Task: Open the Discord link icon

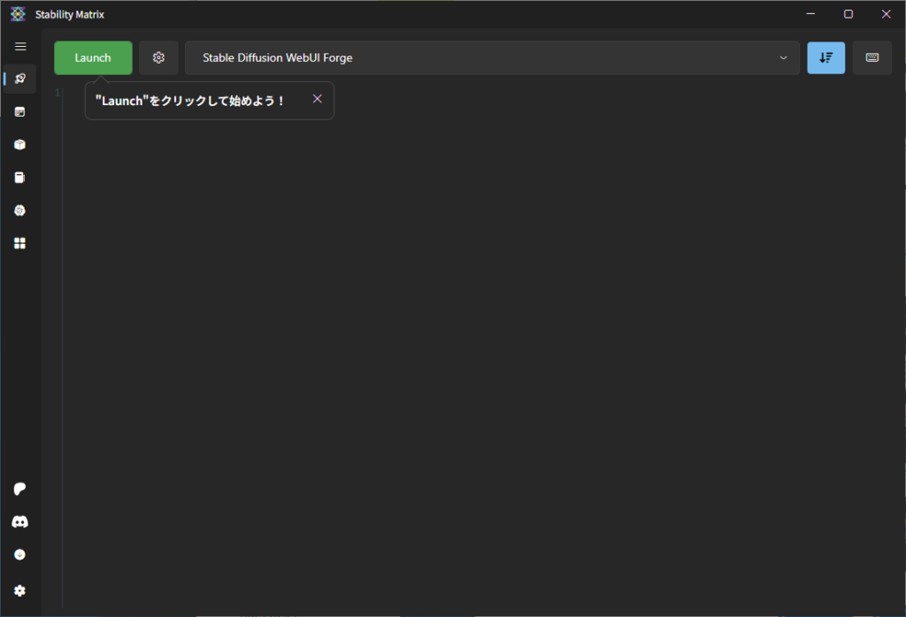Action: tap(19, 522)
